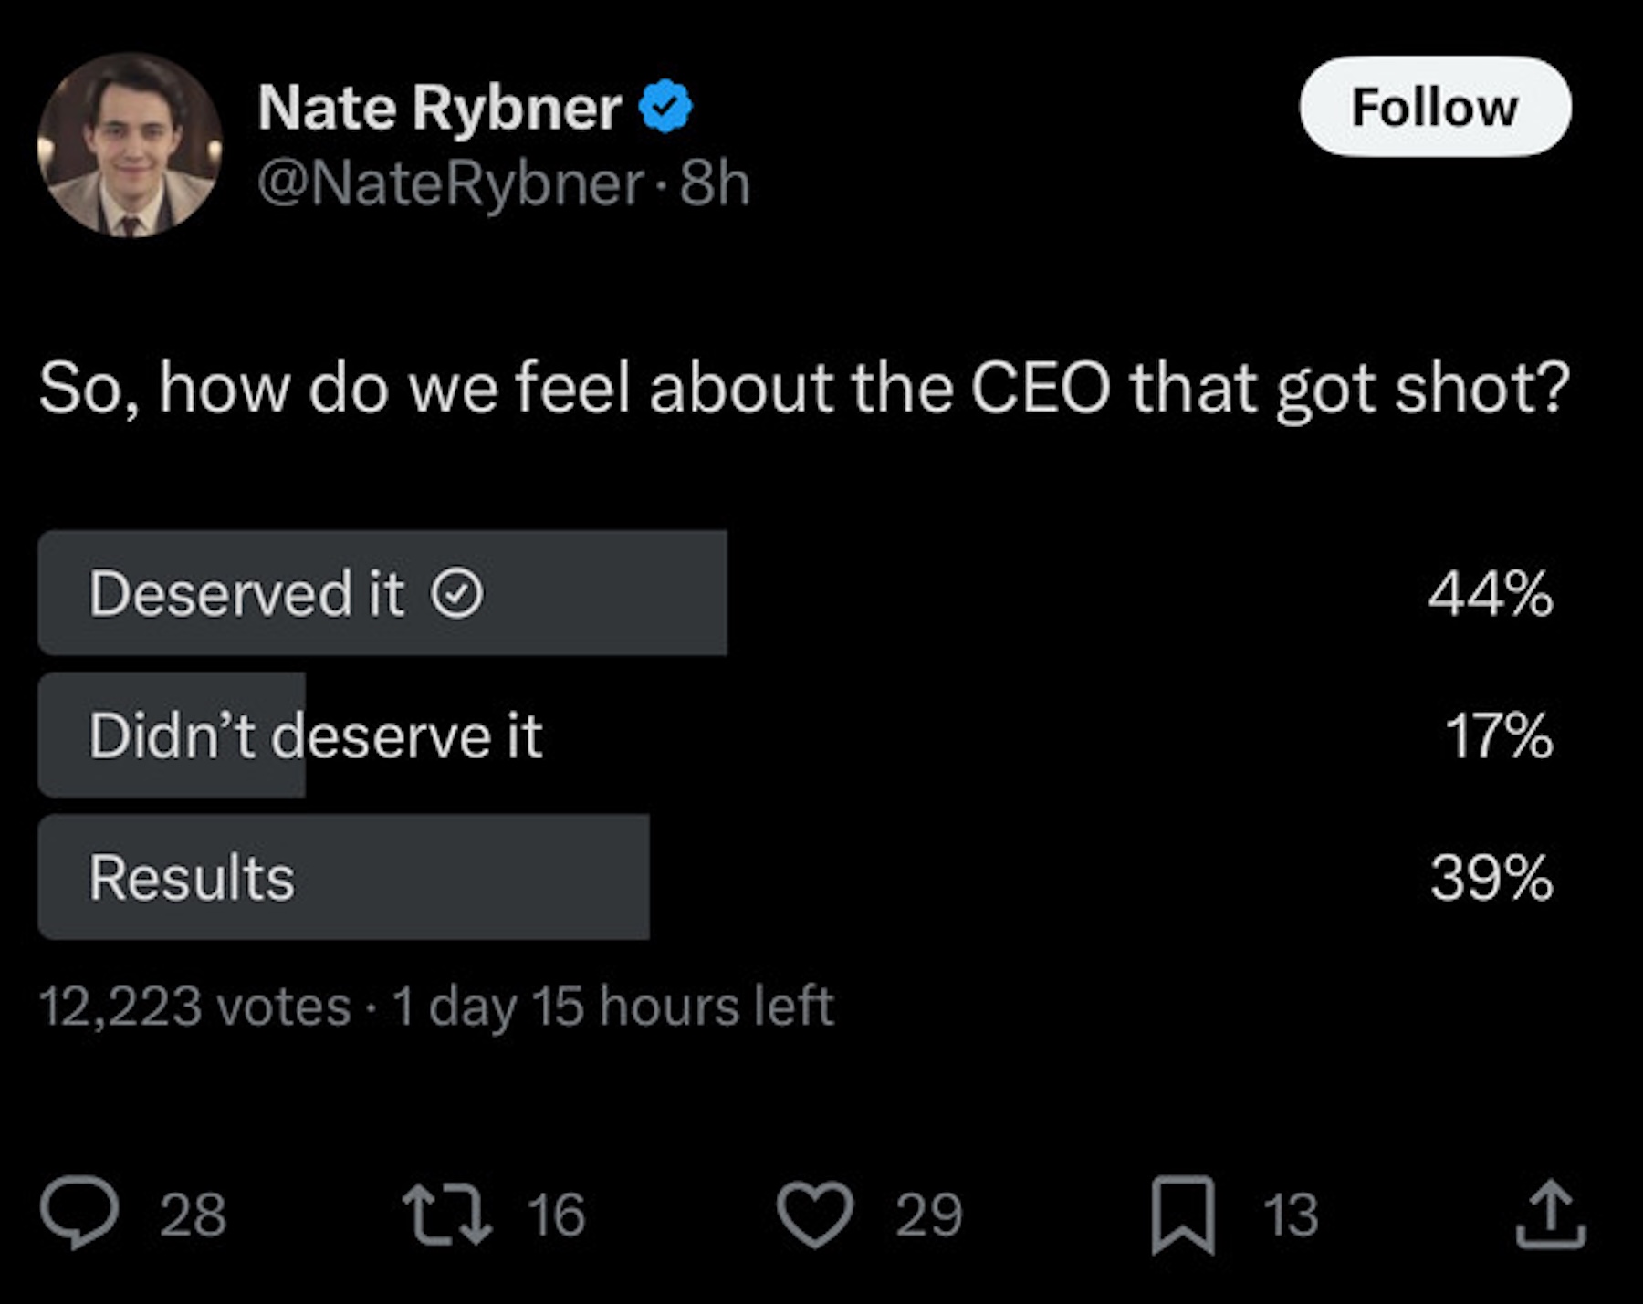Click the @NateRybner handle
This screenshot has width=1643, height=1304.
tap(450, 183)
